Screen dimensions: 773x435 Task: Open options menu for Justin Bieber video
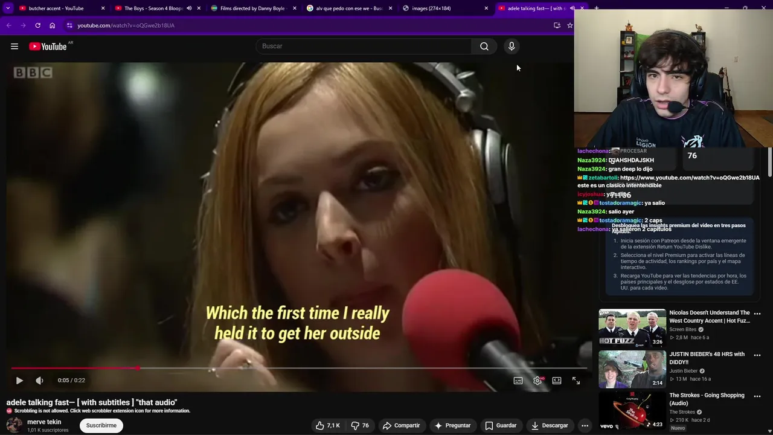757,355
